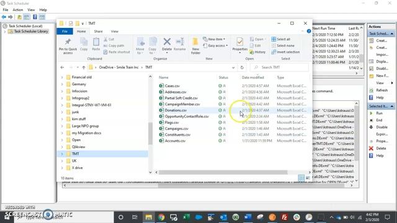The height and width of the screenshot is (223, 397).
Task: Click the folder tree vertical scrollbar
Action: pyautogui.click(x=150, y=134)
